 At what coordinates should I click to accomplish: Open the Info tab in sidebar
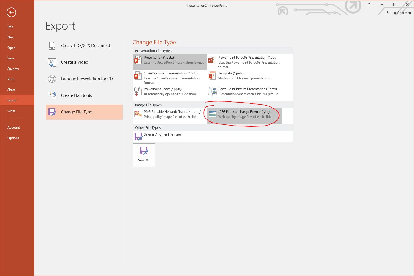click(11, 27)
